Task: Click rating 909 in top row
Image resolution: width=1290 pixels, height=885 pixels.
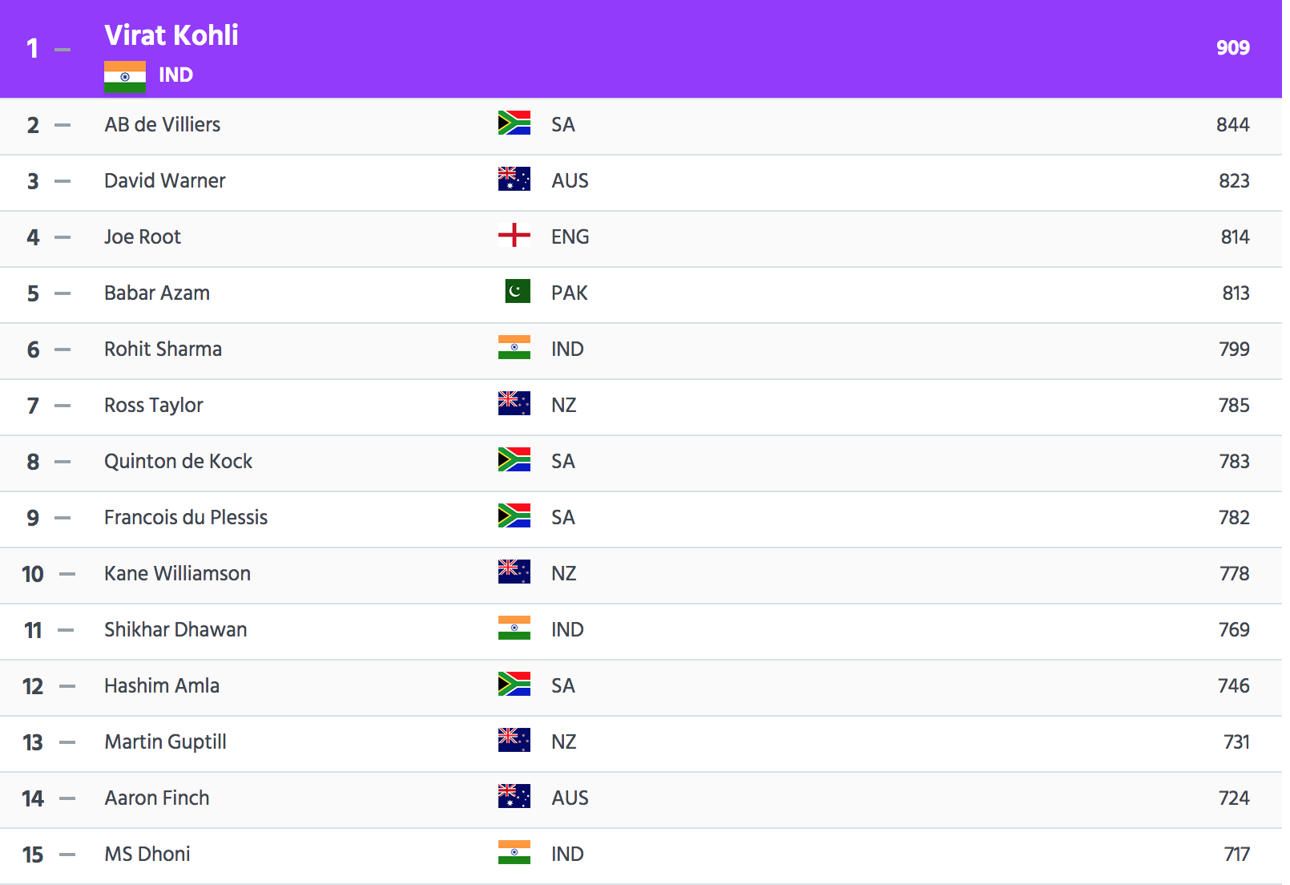Action: click(1232, 48)
